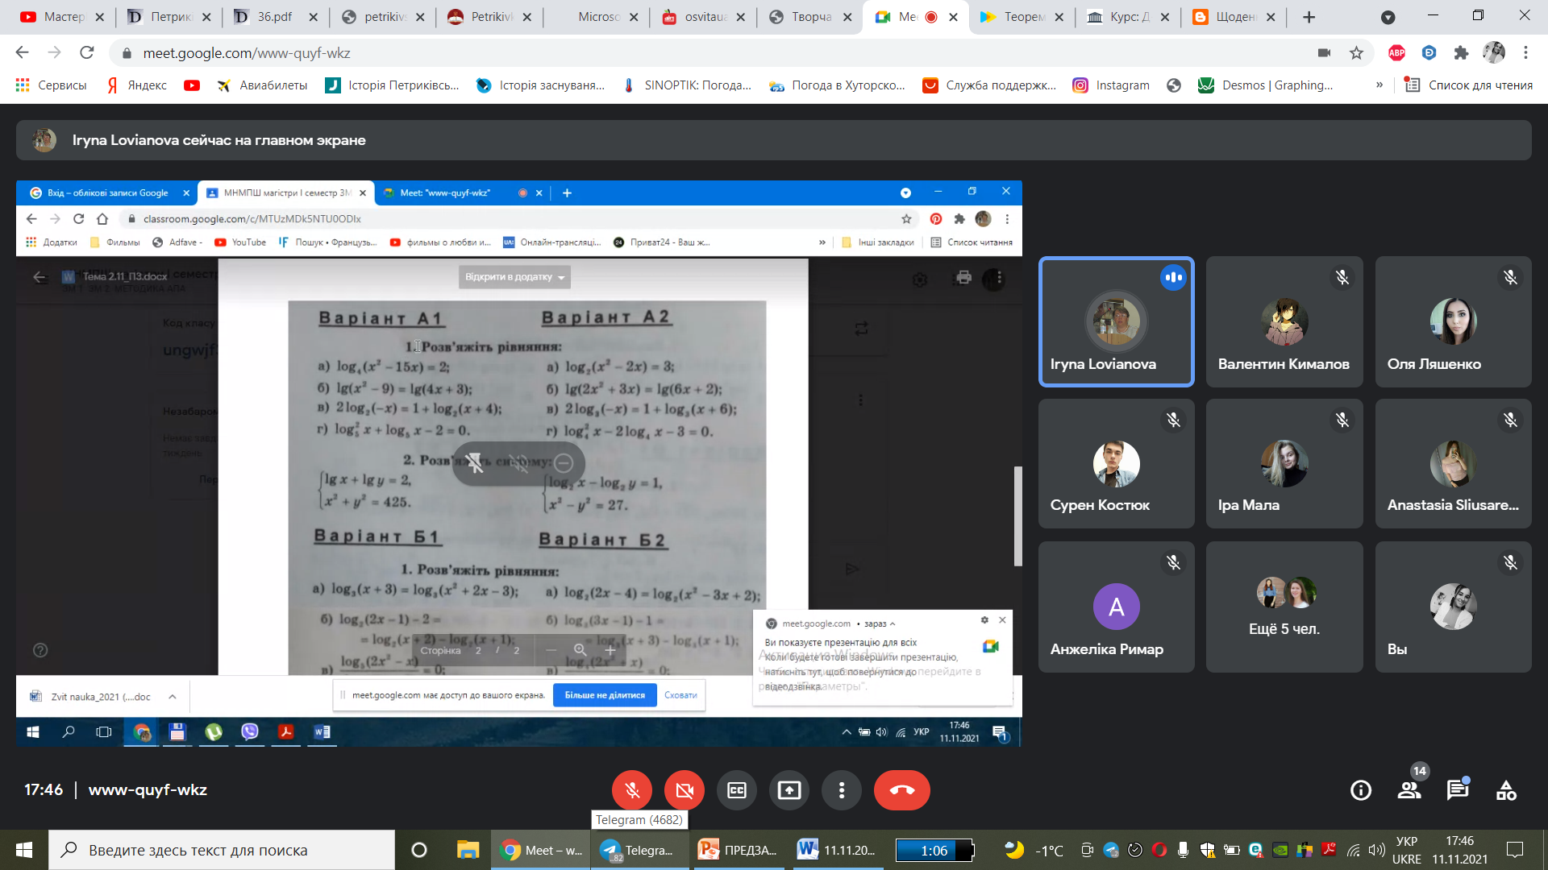This screenshot has height=870, width=1548.
Task: Open the notification center icon
Action: (x=1515, y=850)
